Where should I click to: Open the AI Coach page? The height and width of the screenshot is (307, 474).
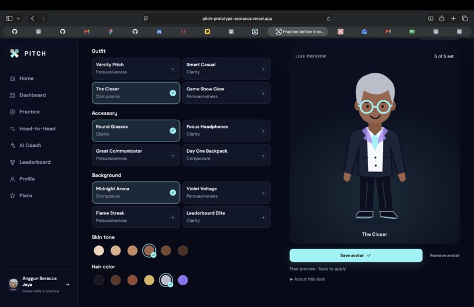click(x=25, y=145)
